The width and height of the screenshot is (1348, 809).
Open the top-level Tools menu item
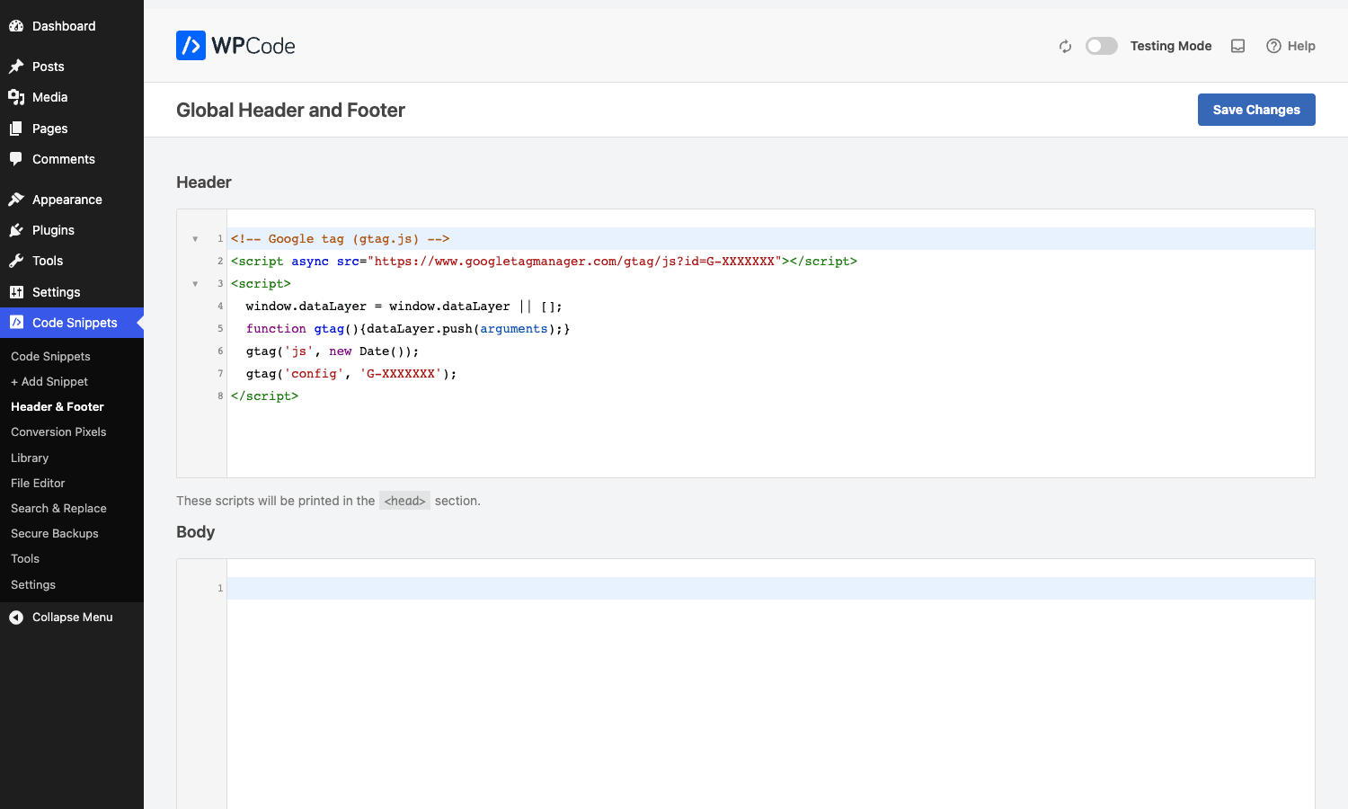(x=72, y=261)
